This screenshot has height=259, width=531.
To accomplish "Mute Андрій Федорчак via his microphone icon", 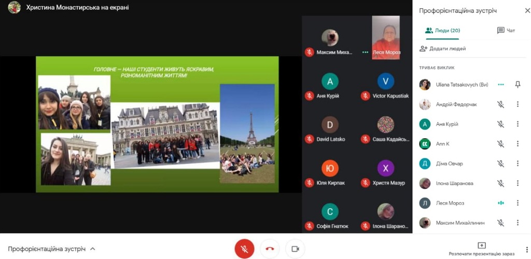I will (500, 105).
